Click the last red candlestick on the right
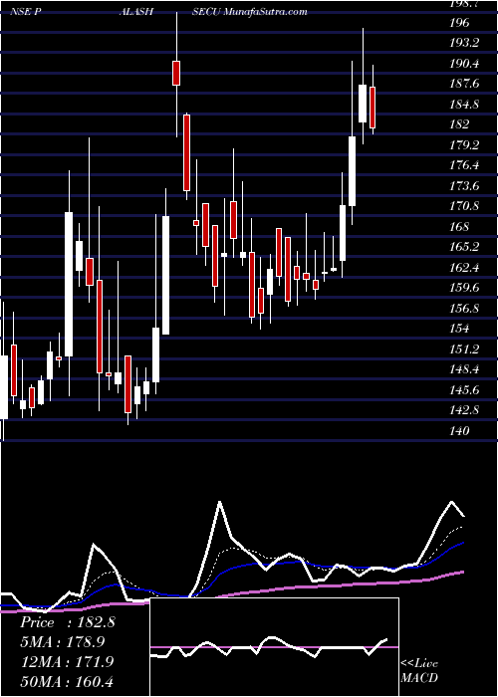The image size is (498, 697). click(373, 108)
